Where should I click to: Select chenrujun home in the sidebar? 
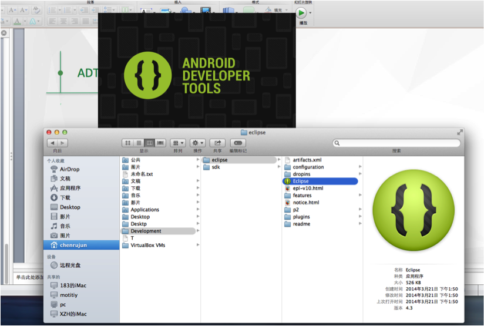82,245
